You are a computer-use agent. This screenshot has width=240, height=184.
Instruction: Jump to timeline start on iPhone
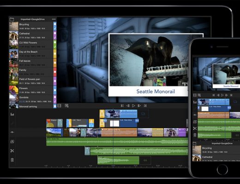[x=214, y=95]
